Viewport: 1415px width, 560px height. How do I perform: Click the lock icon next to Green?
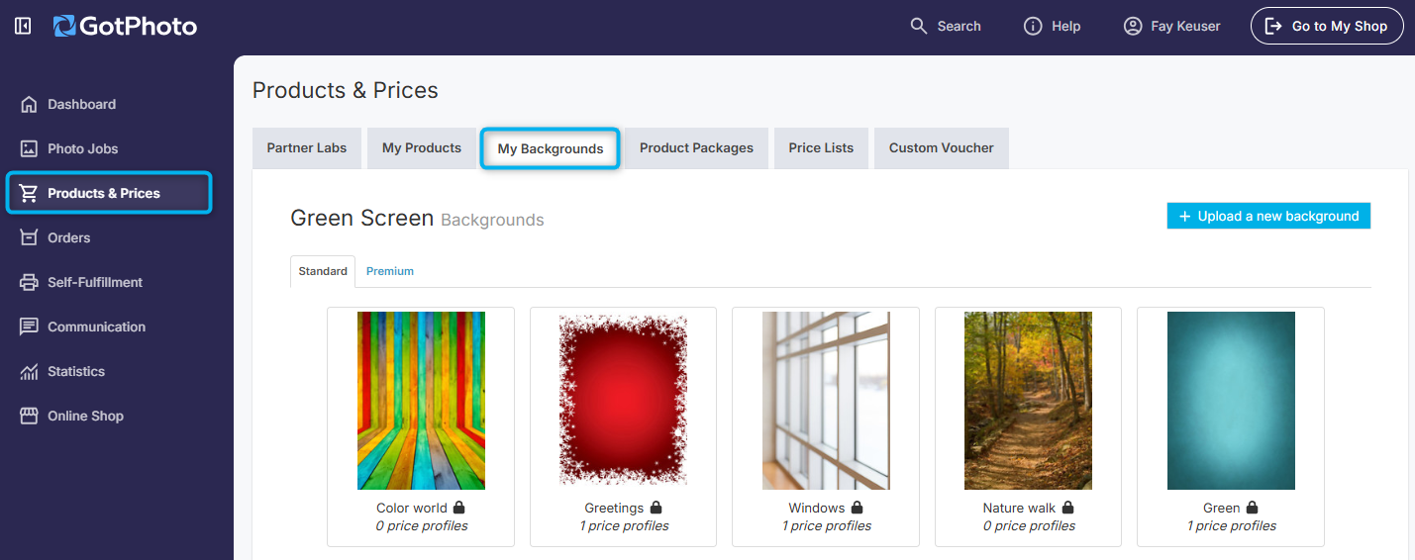pos(1252,508)
